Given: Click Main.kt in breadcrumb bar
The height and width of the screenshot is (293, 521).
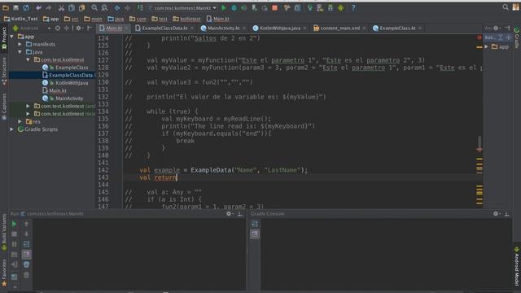Looking at the screenshot, I should 218,19.
